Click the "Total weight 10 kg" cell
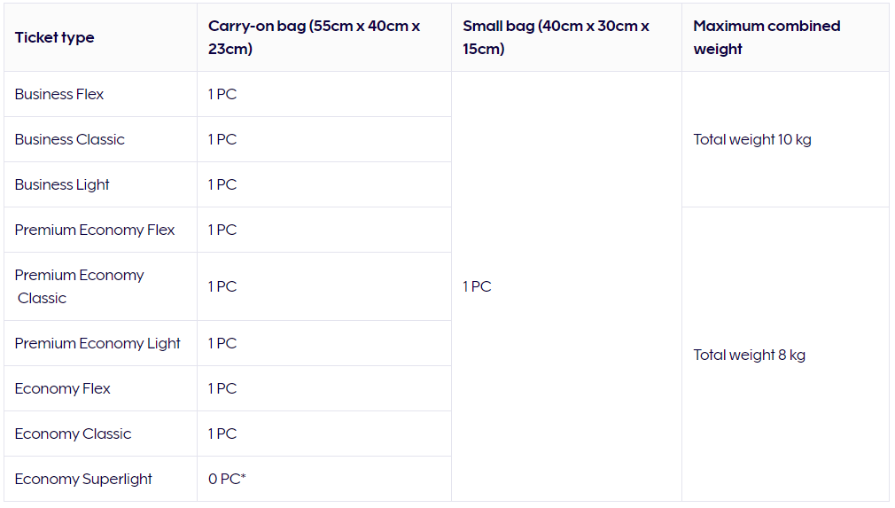The image size is (895, 508). 752,140
